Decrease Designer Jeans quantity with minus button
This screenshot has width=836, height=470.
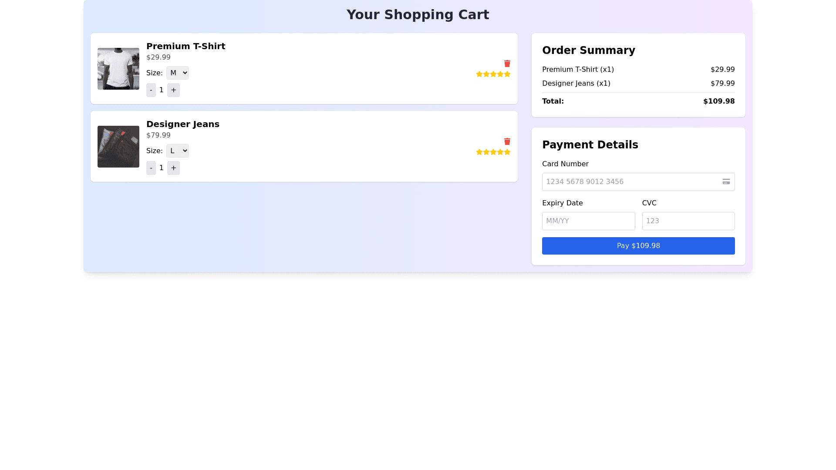point(151,168)
